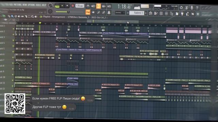Toggle the recording countdown button
The width and height of the screenshot is (218, 122).
98,6
